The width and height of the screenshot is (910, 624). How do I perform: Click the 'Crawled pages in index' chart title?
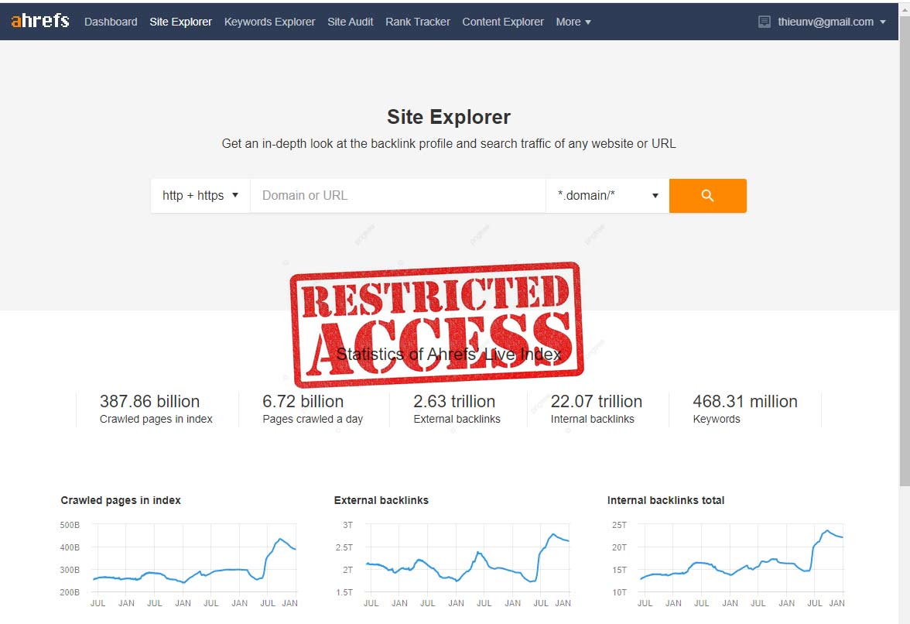pyautogui.click(x=121, y=500)
